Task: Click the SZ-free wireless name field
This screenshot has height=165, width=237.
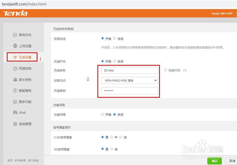Action: [129, 70]
